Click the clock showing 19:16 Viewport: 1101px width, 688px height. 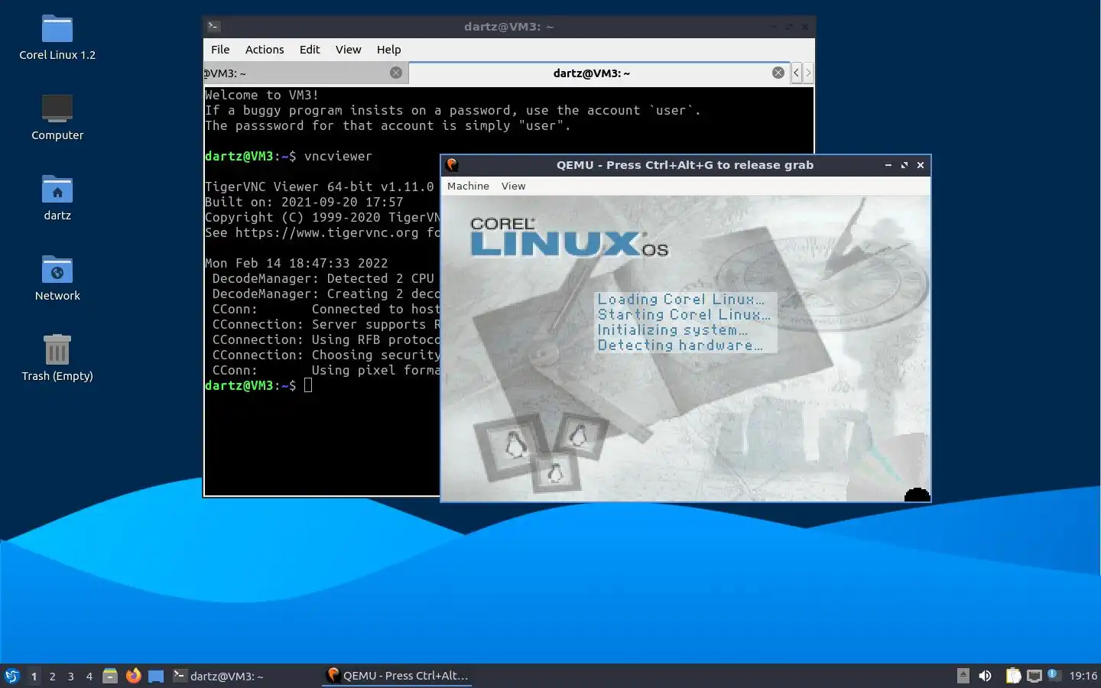coord(1083,676)
